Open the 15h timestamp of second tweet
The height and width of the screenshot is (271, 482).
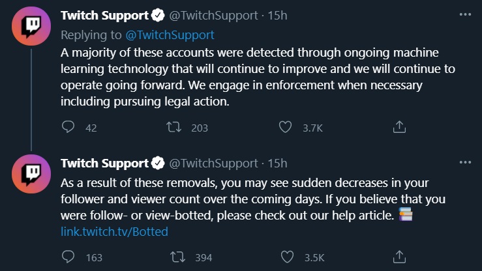[x=277, y=164]
